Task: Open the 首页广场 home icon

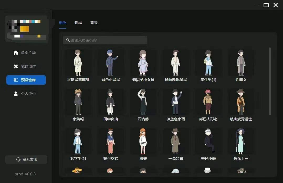Action: coord(16,53)
